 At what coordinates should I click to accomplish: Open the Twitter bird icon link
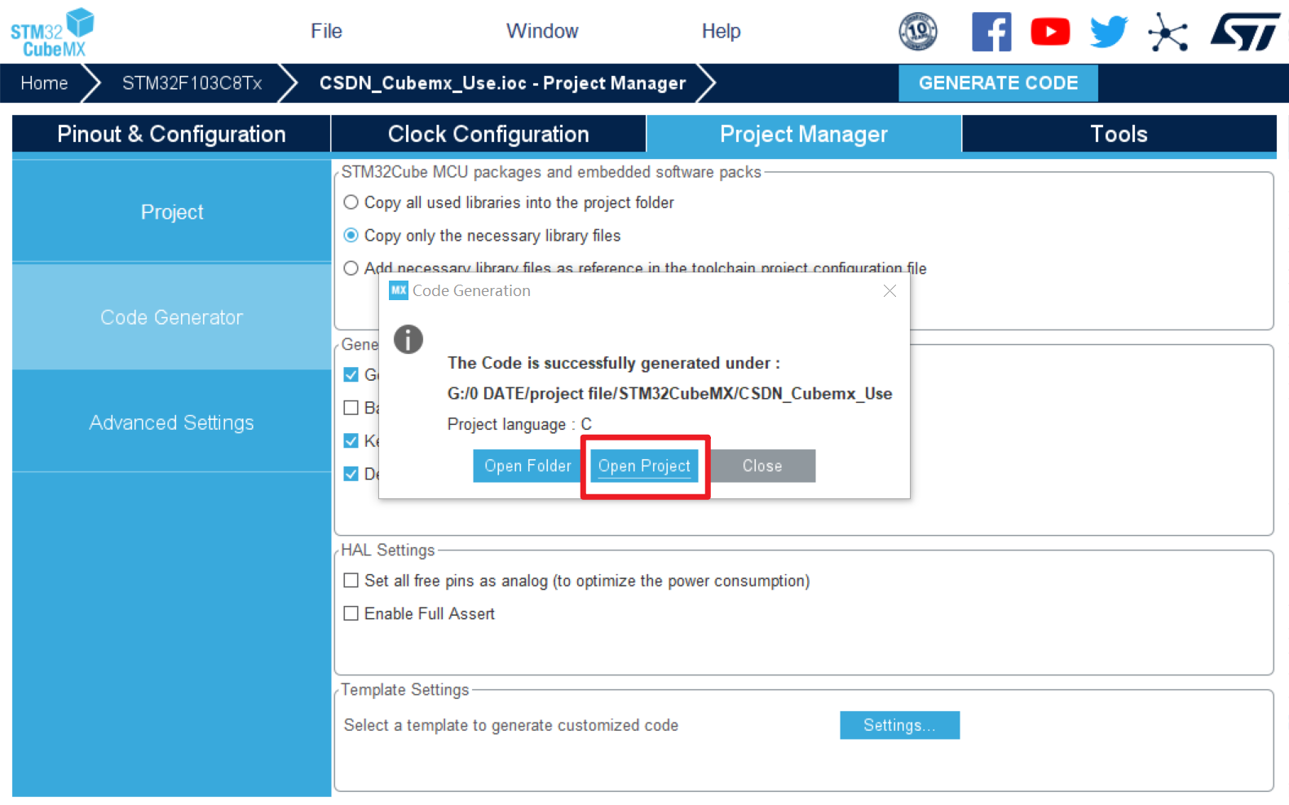pos(1109,32)
